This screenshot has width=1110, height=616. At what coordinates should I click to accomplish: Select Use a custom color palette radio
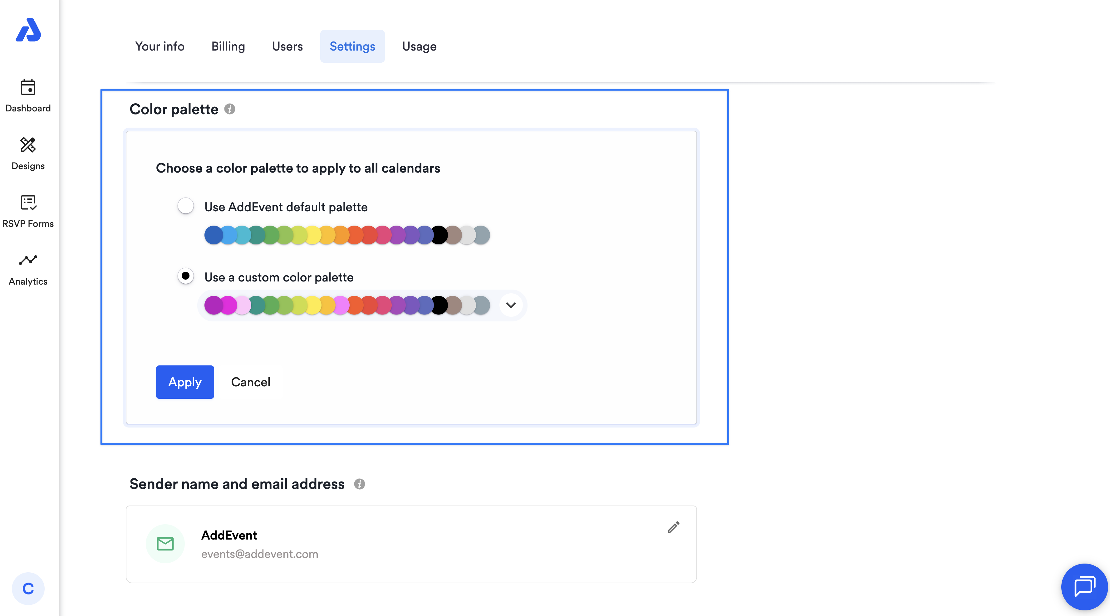[x=186, y=276]
